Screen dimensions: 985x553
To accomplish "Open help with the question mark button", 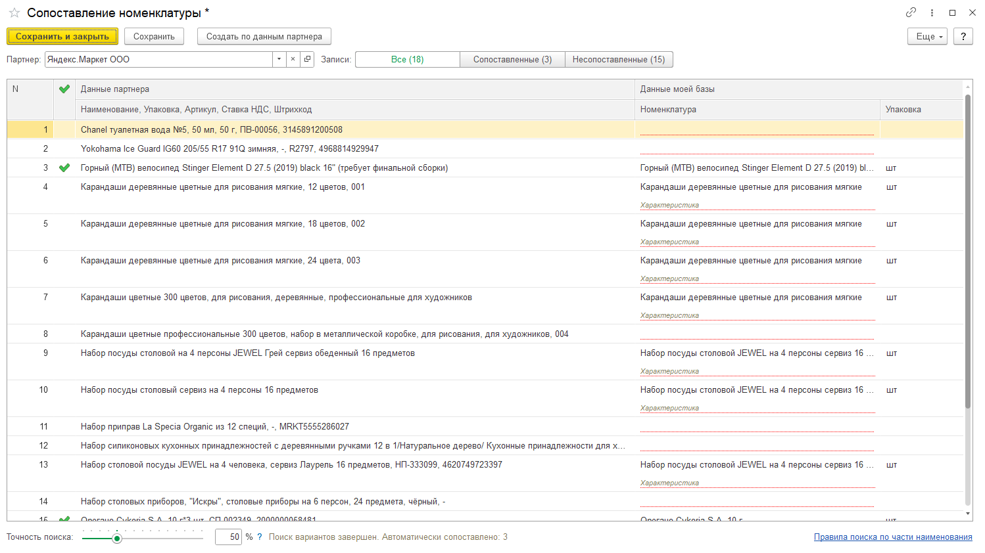I will tap(963, 36).
